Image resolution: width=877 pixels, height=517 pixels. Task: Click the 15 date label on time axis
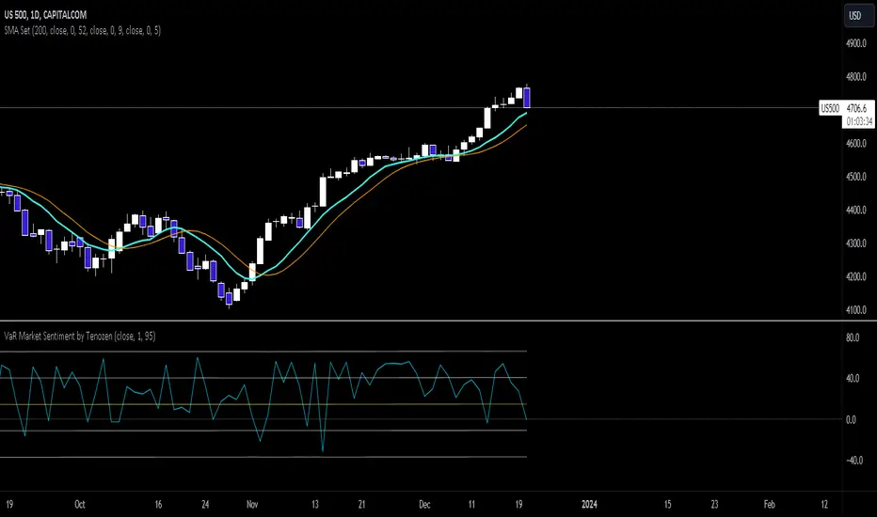pos(667,504)
